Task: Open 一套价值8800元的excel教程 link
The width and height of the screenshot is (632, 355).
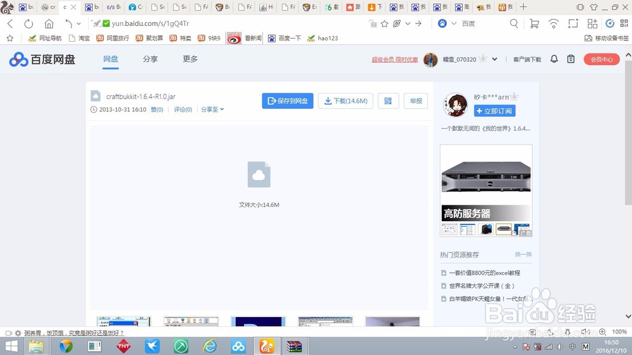Action: (485, 273)
